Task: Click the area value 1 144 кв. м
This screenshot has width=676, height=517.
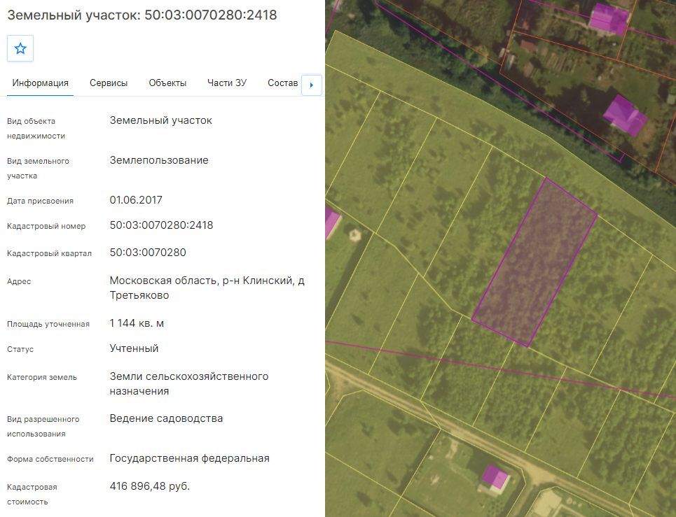Action: pyautogui.click(x=137, y=323)
